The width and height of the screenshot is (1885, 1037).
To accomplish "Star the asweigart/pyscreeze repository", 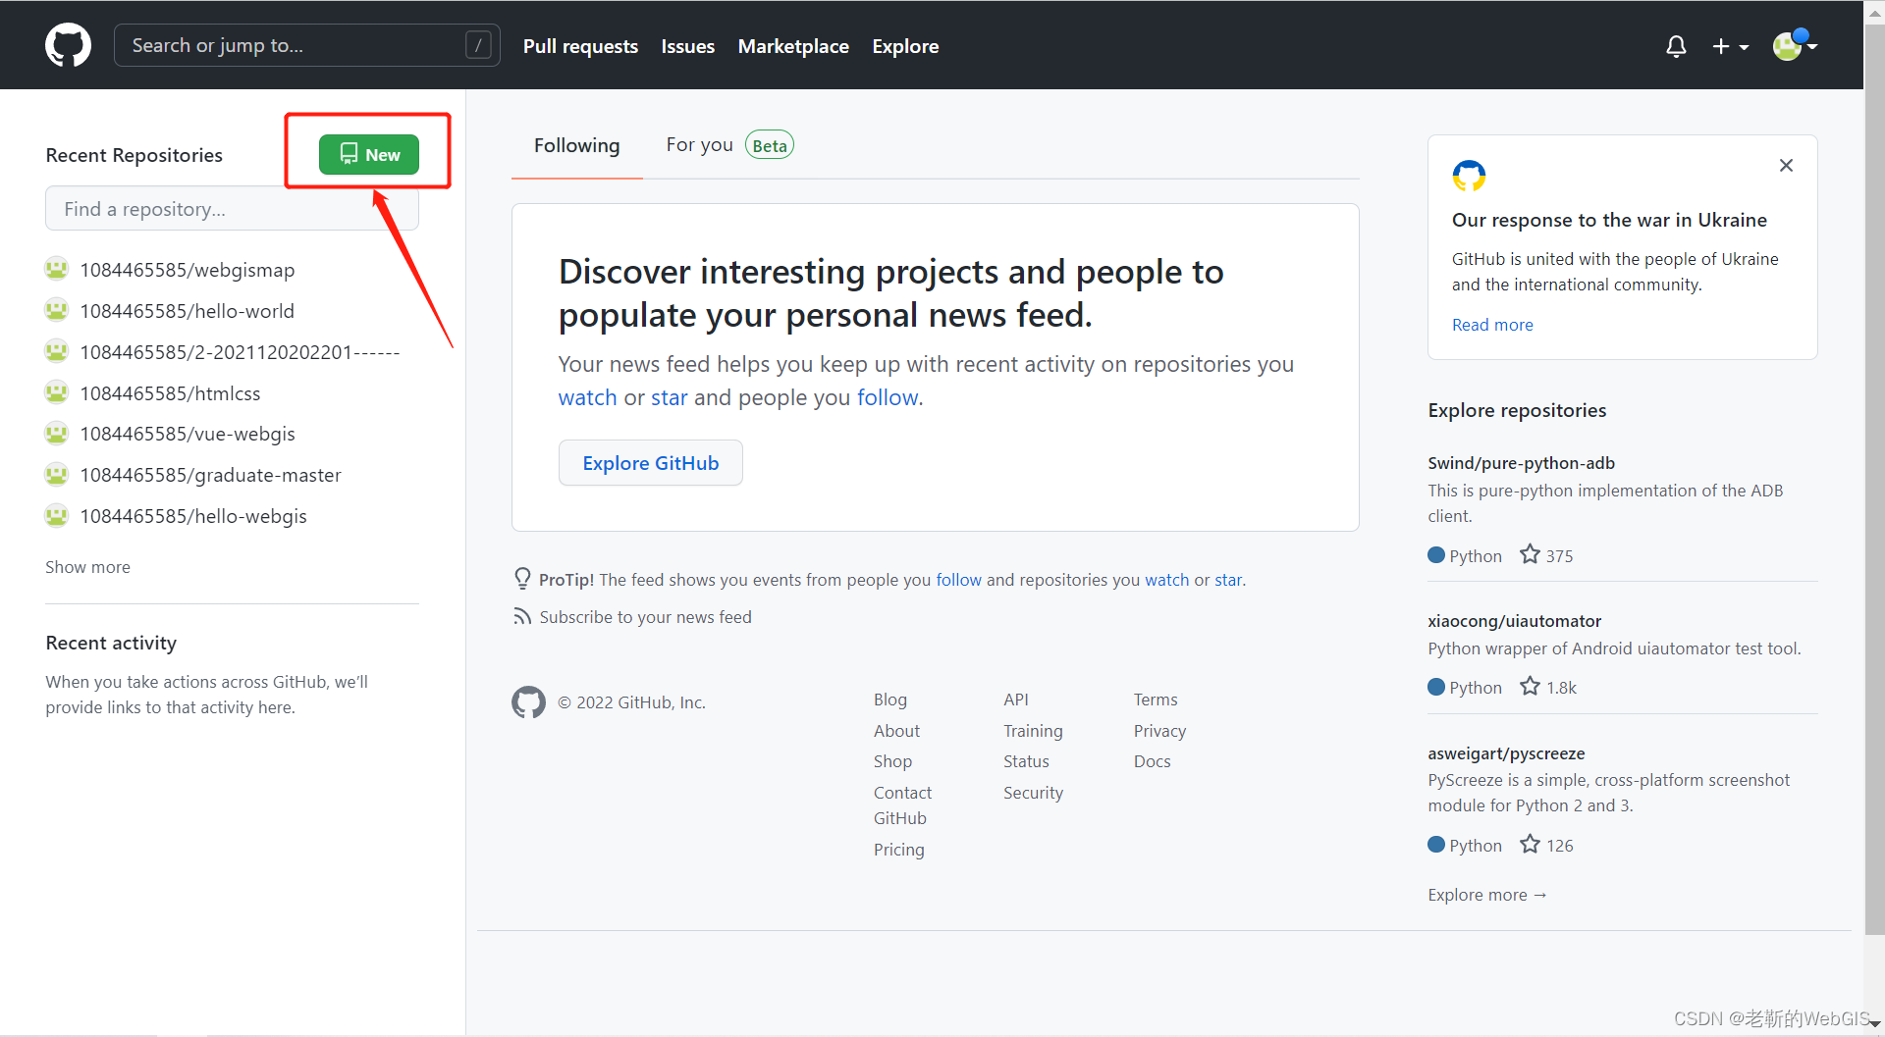I will tap(1530, 844).
